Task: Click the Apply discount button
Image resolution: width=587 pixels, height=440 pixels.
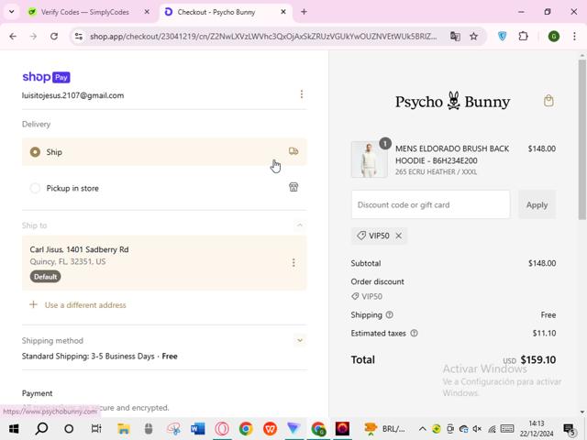Action: point(537,204)
